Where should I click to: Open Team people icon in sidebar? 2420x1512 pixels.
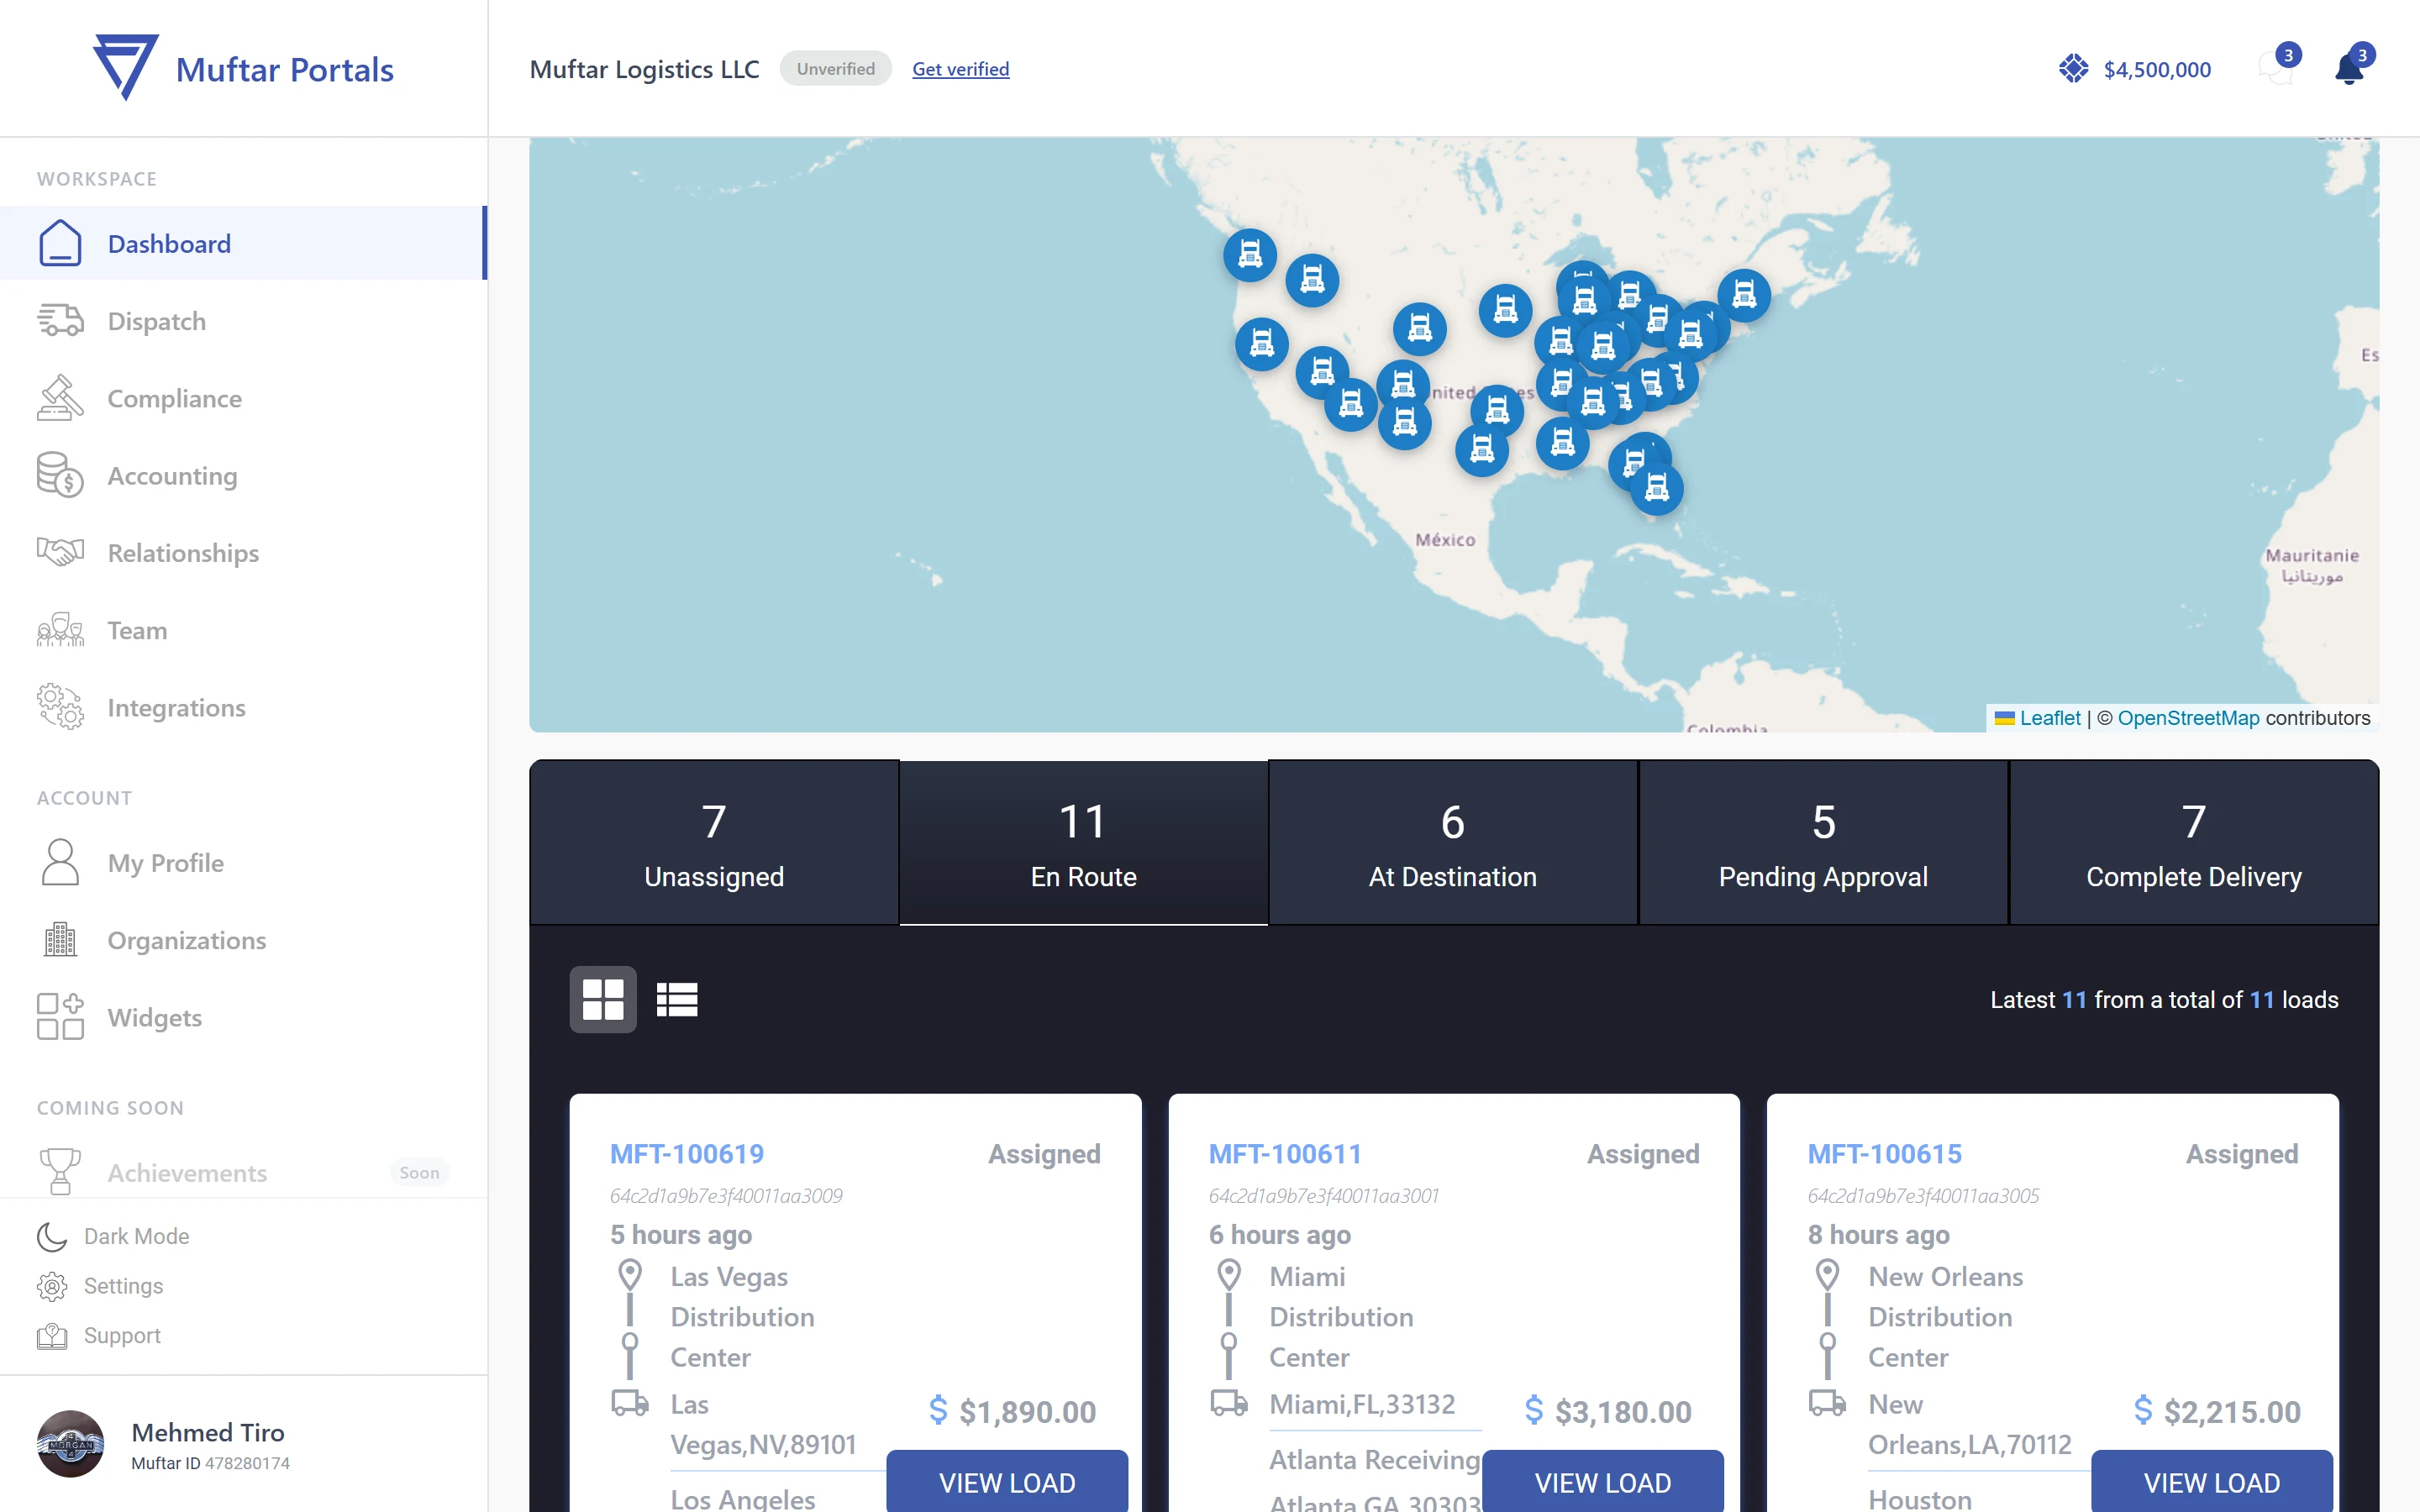click(60, 630)
